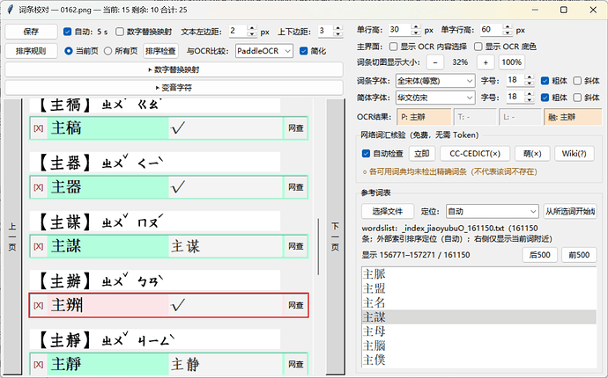Viewport: 608px width, 378px height.
Task: Reset crop size with 100% button
Action: (511, 62)
